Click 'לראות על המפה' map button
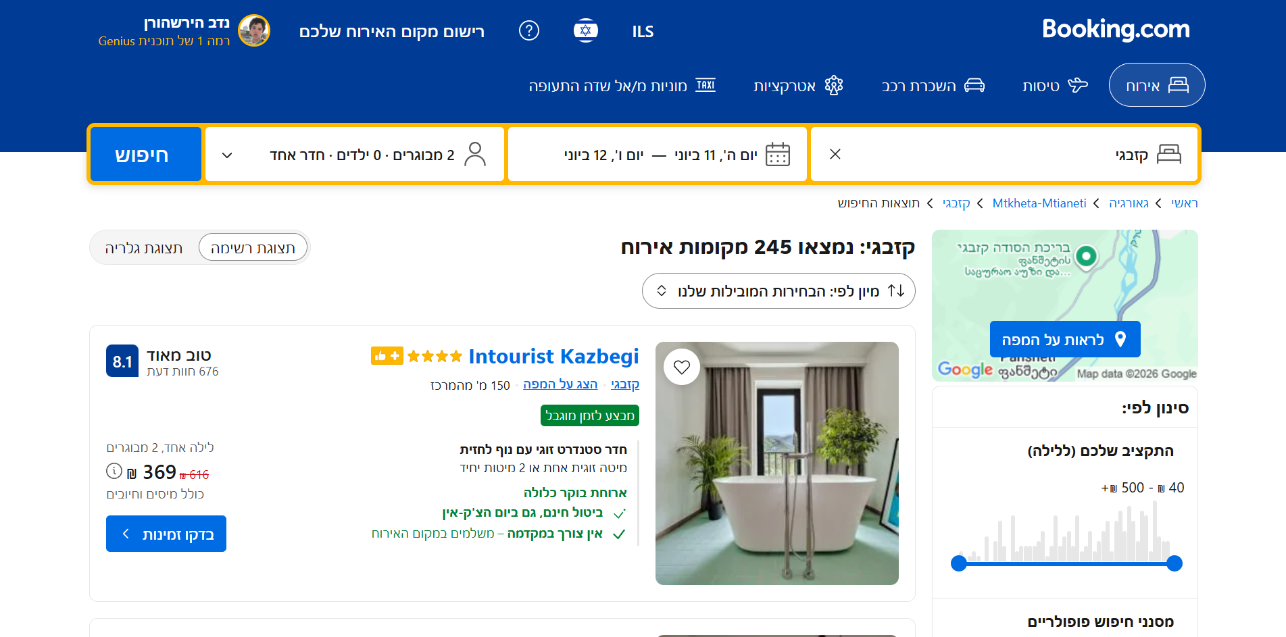The height and width of the screenshot is (637, 1286). pyautogui.click(x=1065, y=339)
